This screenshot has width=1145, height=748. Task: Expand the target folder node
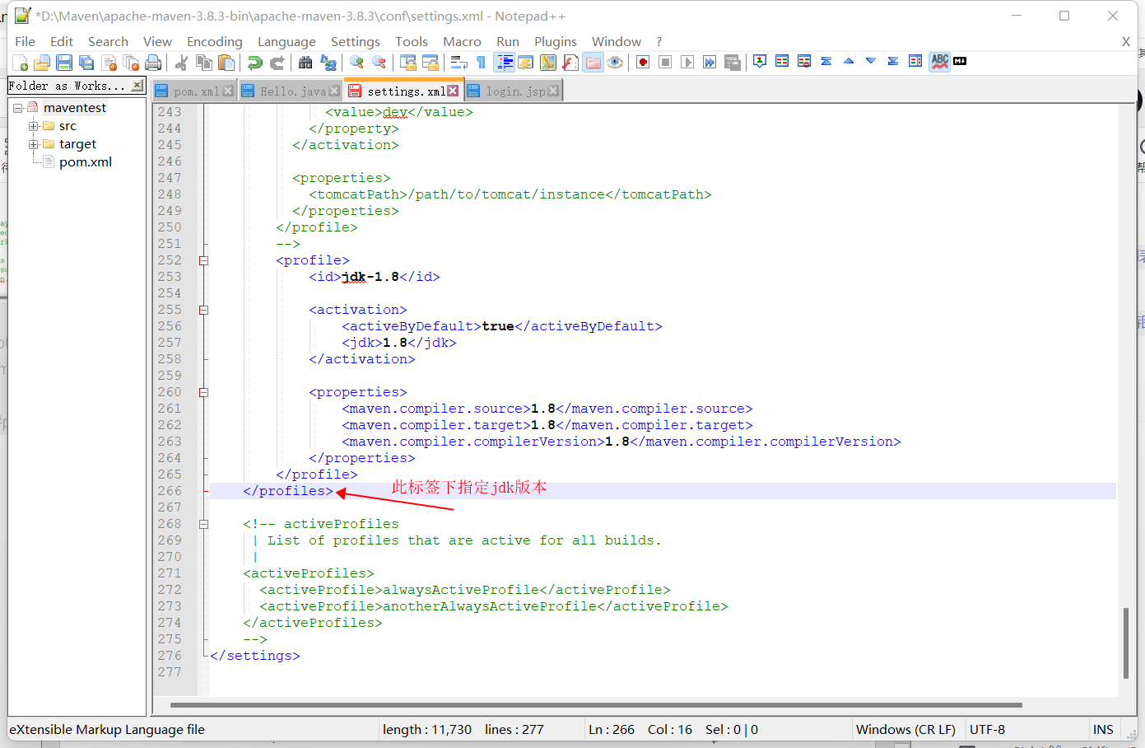pyautogui.click(x=34, y=144)
